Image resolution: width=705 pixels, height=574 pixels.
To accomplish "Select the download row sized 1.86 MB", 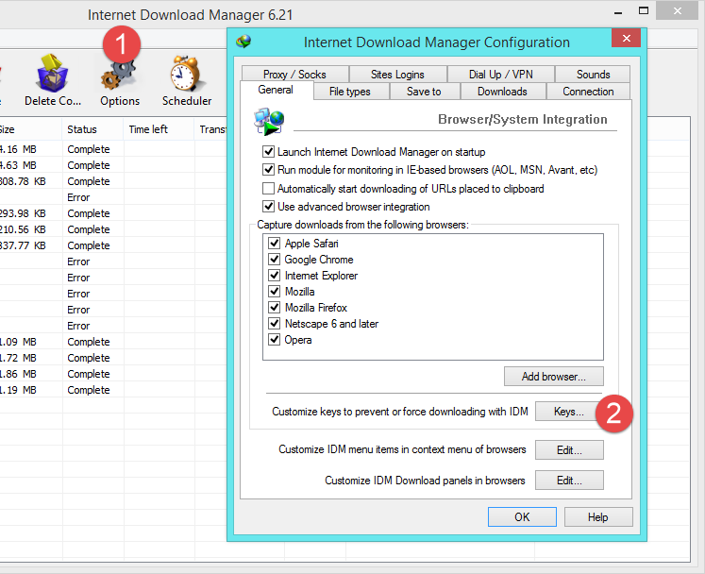I will click(x=113, y=374).
